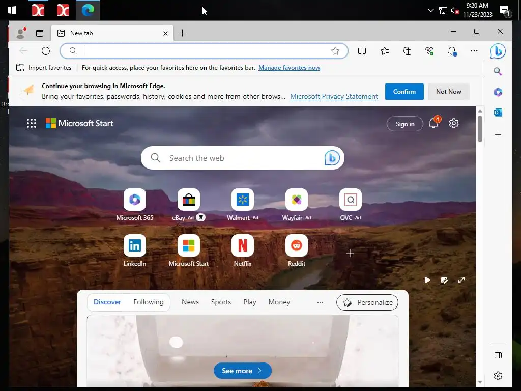Open the network status tray icon

[x=443, y=10]
